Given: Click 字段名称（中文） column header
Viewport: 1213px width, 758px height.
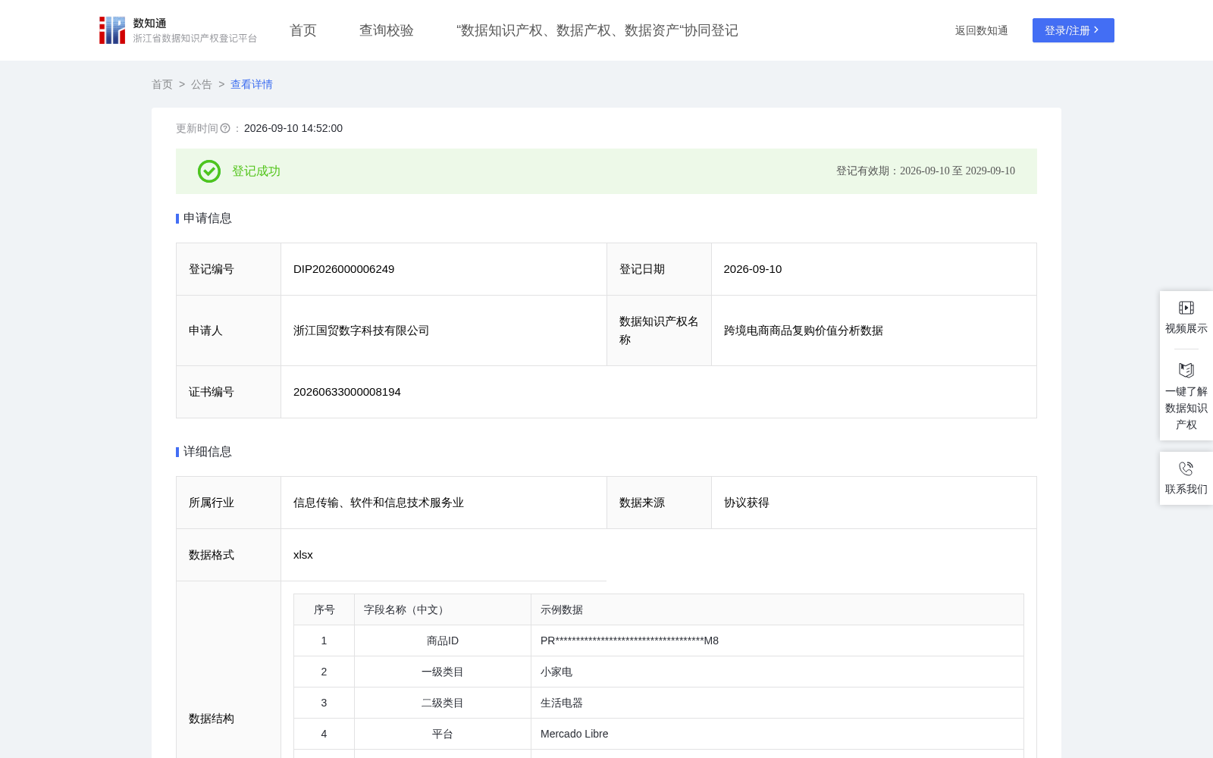Looking at the screenshot, I should pos(443,609).
